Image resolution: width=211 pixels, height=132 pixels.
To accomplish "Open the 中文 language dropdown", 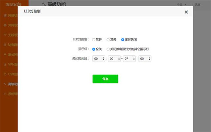I will coord(181,5).
